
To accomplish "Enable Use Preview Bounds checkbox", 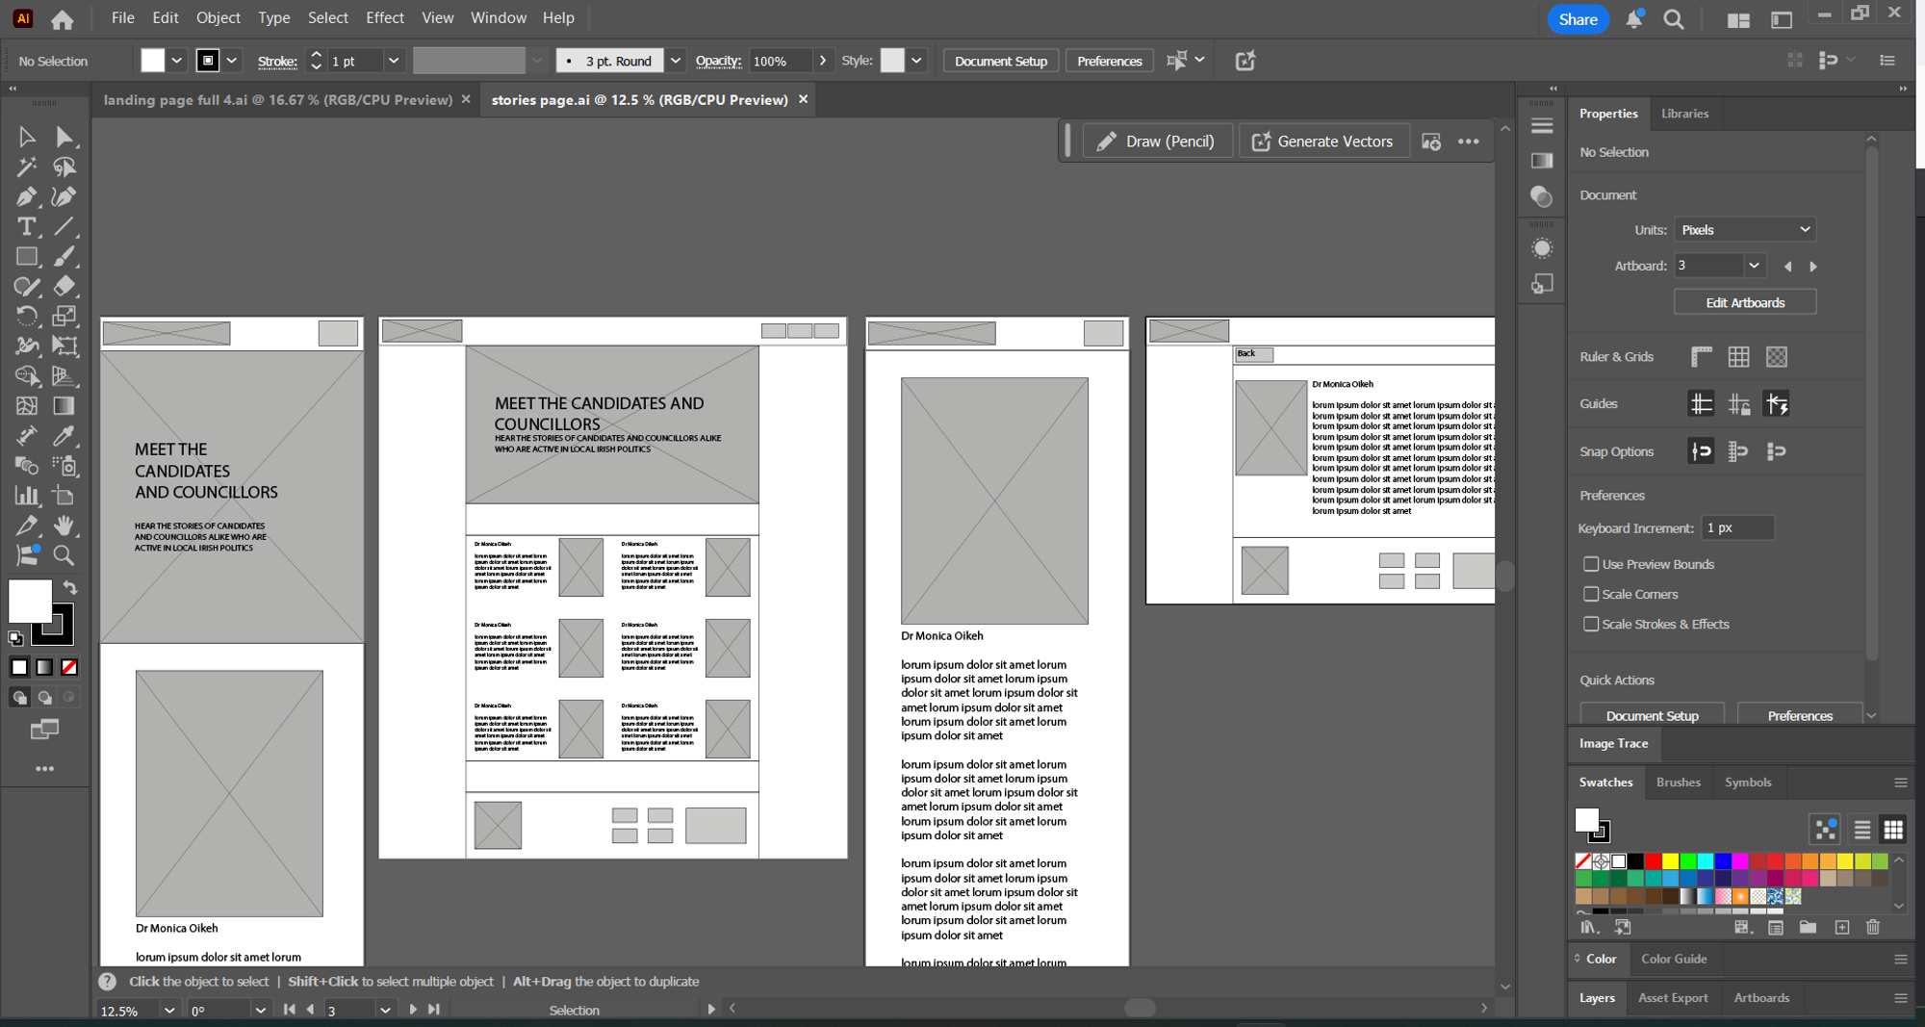I will pos(1591,564).
